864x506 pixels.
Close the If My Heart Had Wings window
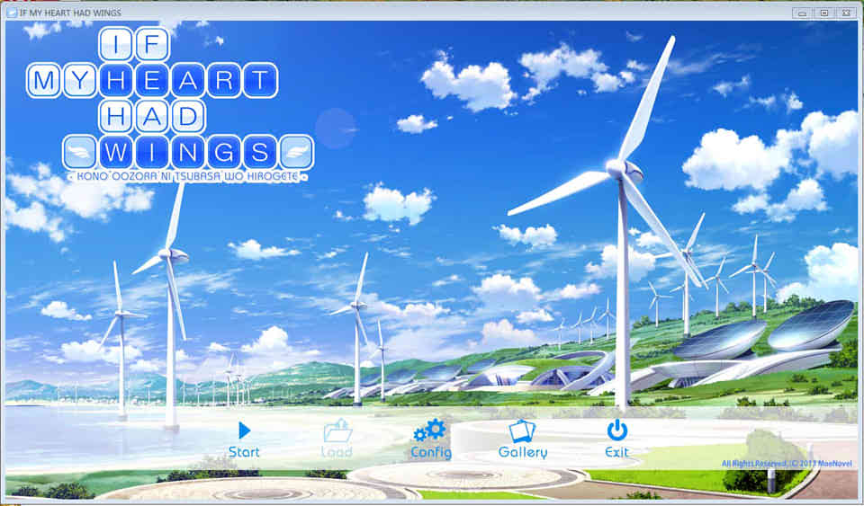pos(846,13)
